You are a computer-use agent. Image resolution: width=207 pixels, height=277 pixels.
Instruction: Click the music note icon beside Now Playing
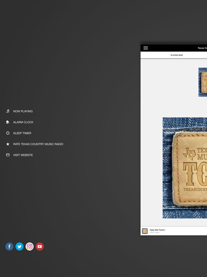click(x=8, y=111)
